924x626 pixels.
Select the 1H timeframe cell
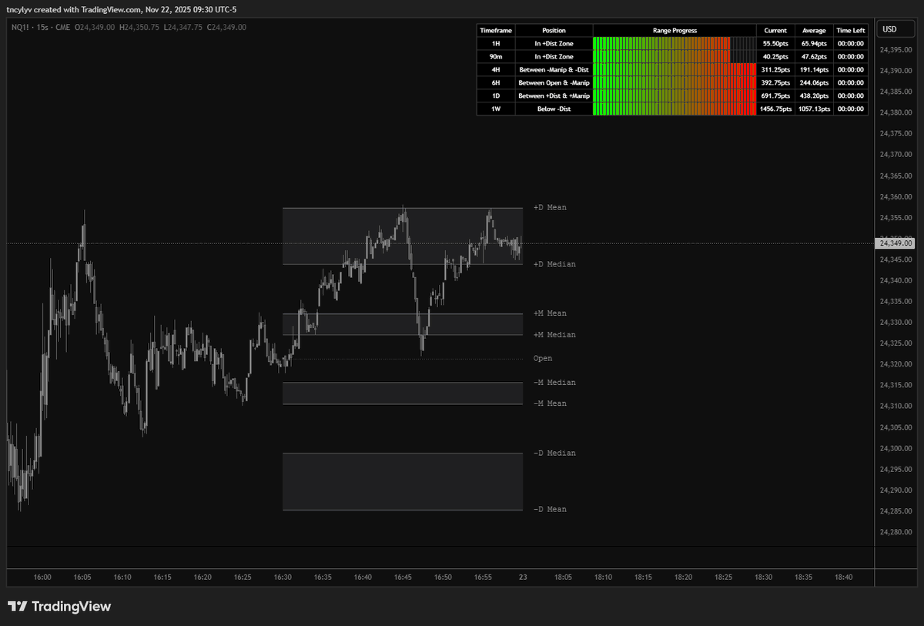pyautogui.click(x=496, y=44)
